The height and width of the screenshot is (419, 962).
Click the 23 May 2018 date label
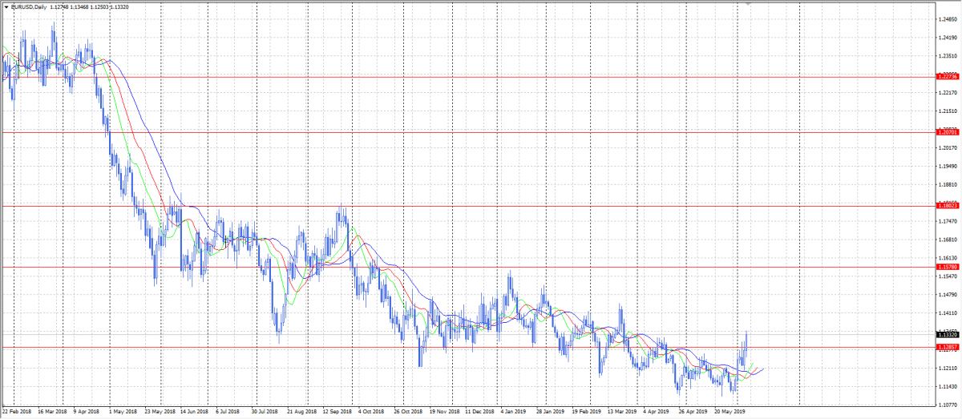[160, 412]
